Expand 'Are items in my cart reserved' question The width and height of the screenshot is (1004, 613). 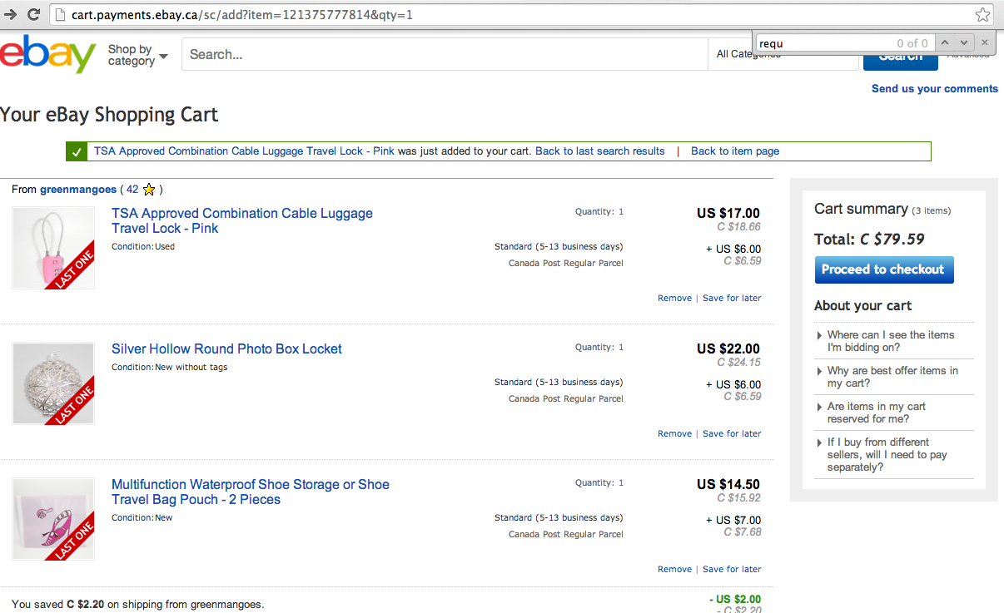point(876,413)
